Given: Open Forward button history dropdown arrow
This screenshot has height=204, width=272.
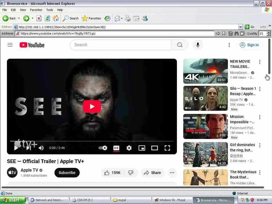Looking at the screenshot, I should pyautogui.click(x=32, y=18).
